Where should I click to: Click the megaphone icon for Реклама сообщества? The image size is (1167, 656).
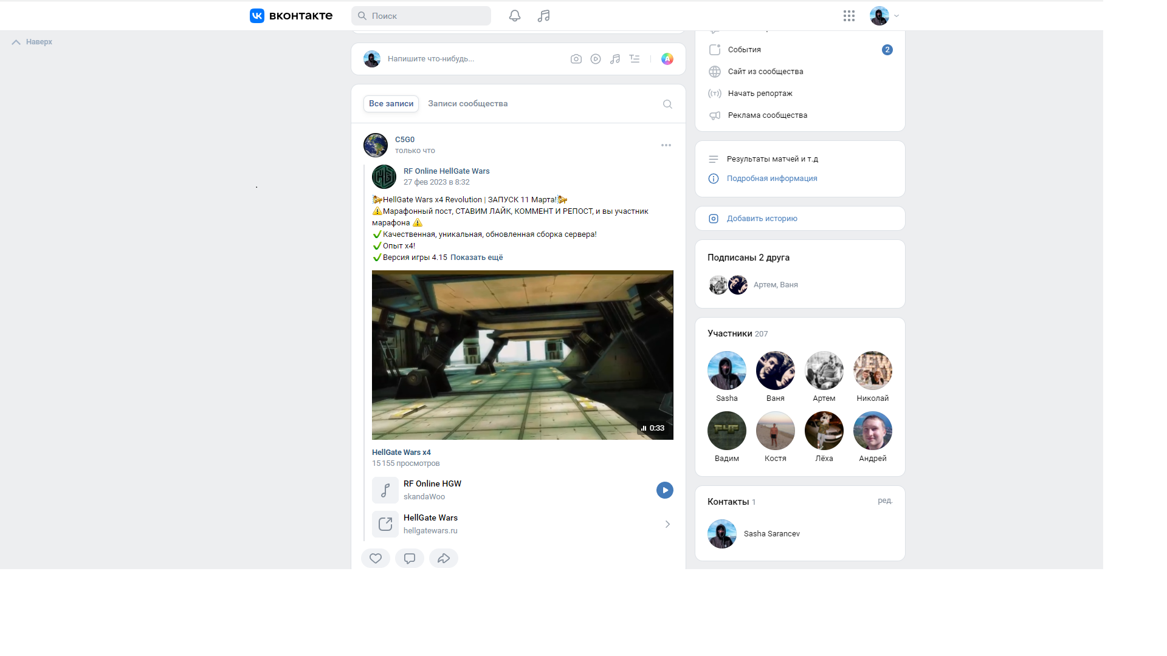pyautogui.click(x=715, y=115)
